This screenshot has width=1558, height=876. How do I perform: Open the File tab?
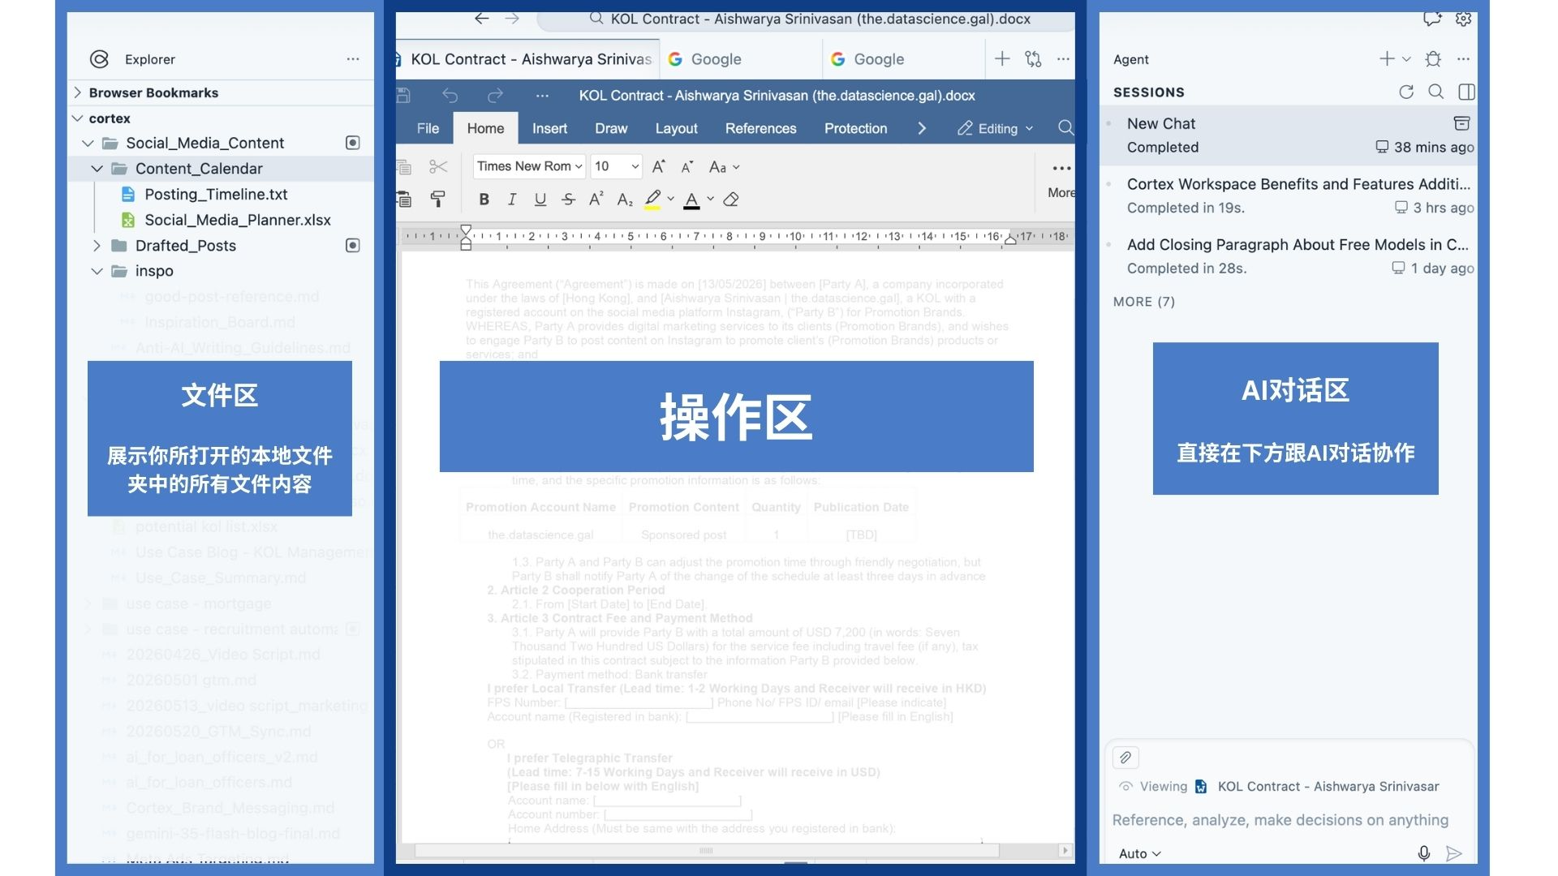pos(428,128)
